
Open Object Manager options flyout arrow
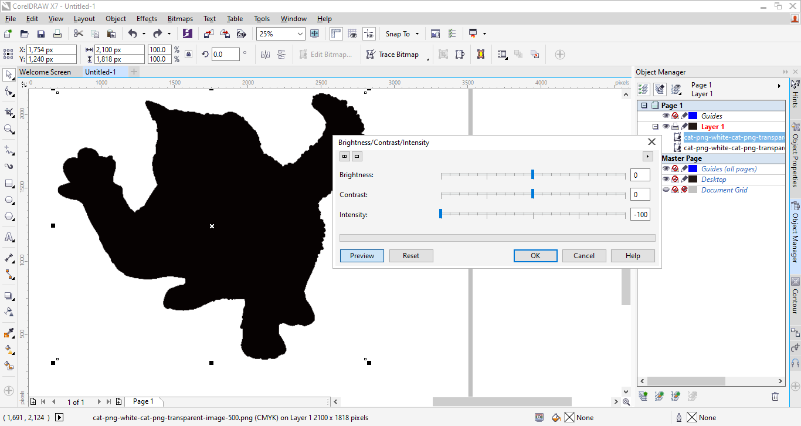779,86
